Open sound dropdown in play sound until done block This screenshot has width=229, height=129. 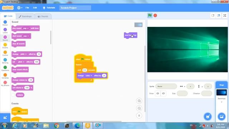click(26, 28)
